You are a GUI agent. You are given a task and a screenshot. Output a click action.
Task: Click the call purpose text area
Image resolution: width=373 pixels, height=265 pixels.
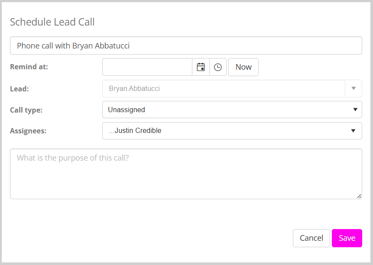pyautogui.click(x=186, y=174)
